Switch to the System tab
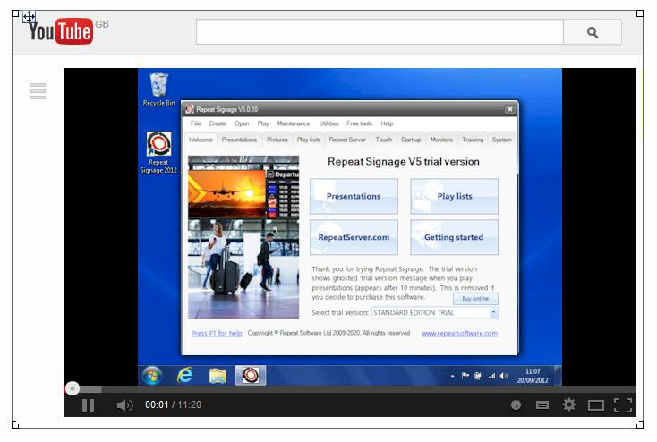 click(x=502, y=140)
